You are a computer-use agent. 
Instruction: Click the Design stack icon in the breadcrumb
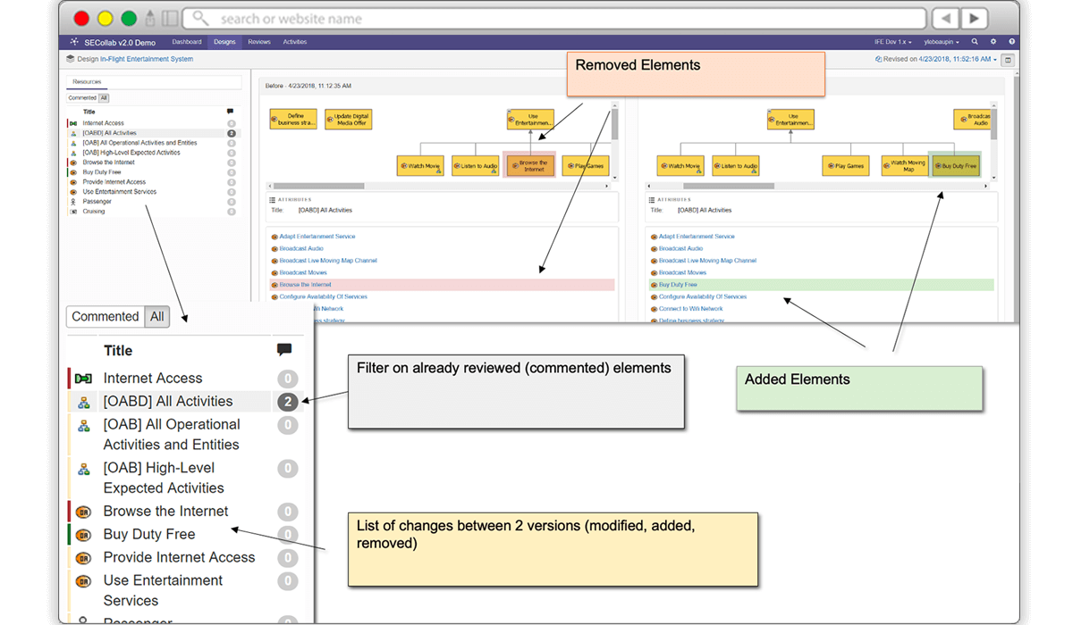tap(71, 59)
